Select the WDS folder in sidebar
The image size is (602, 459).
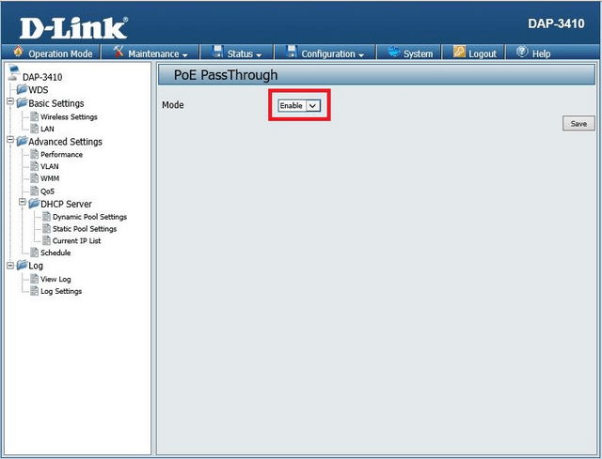(x=39, y=90)
